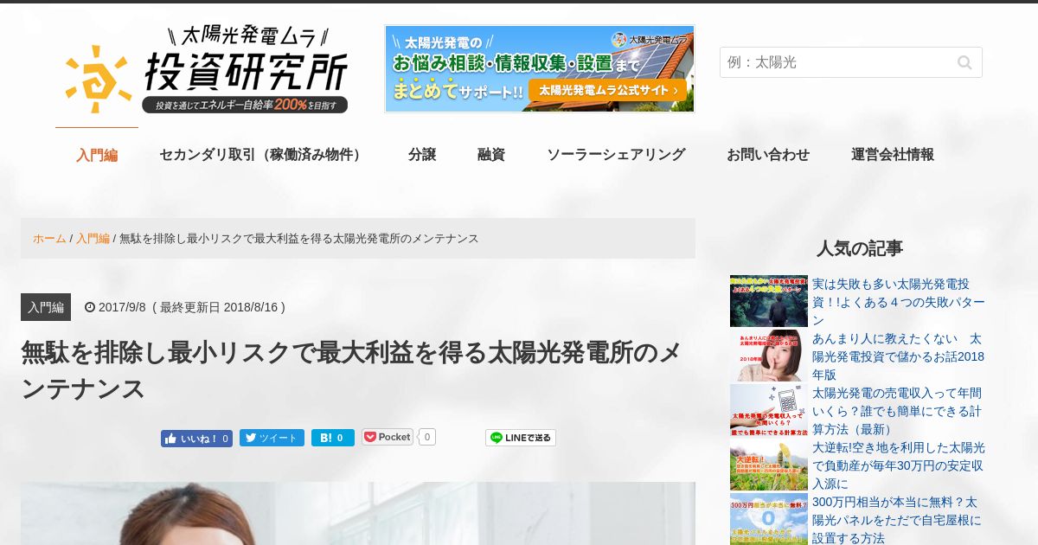Click thumbnail of 300万円相当 article

click(769, 519)
